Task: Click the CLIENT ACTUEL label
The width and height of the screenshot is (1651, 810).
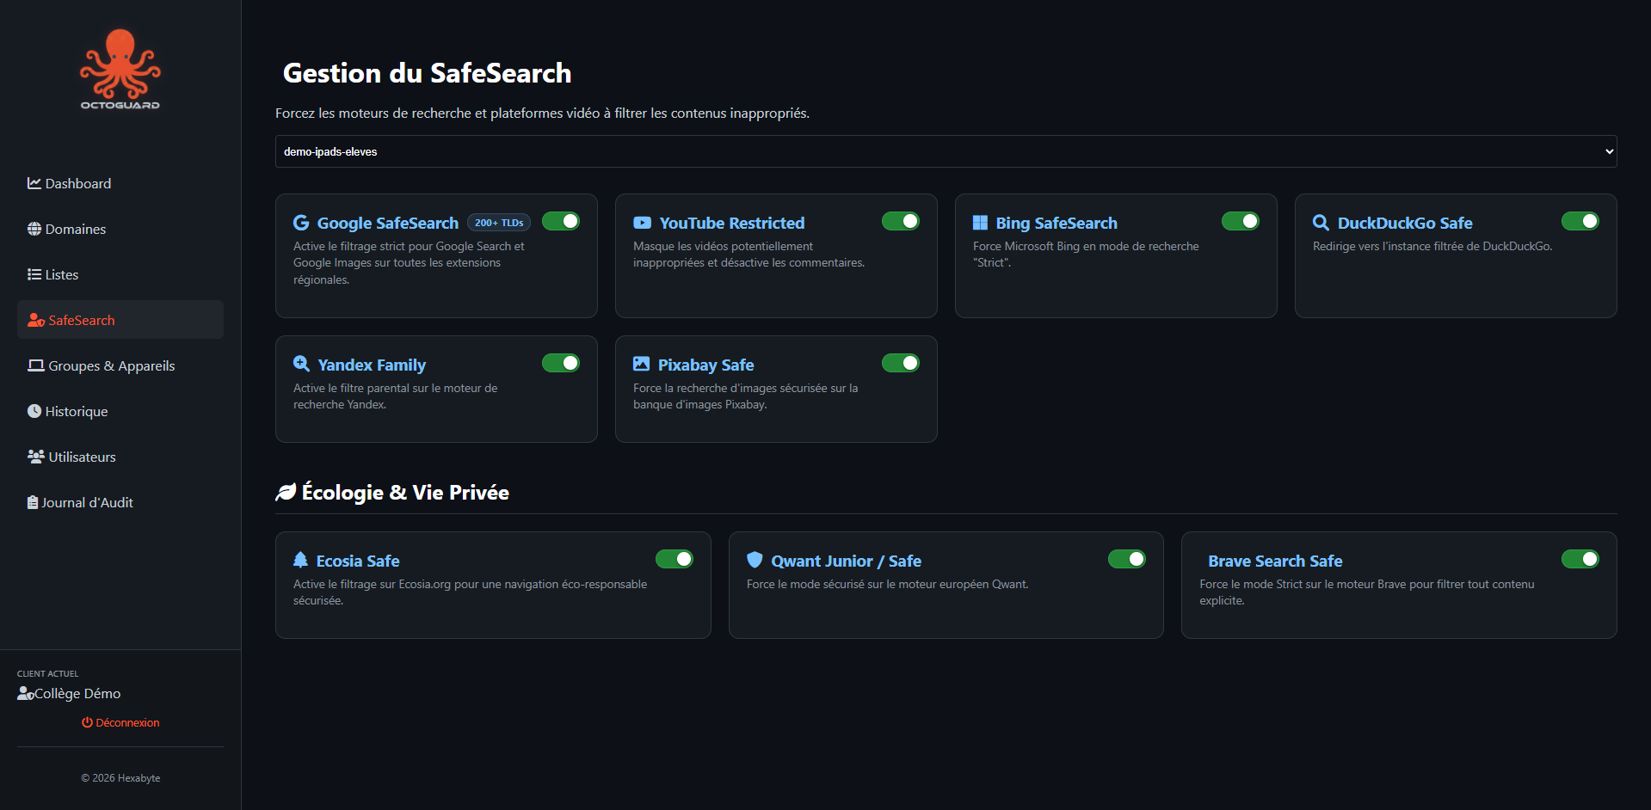Action: (47, 673)
